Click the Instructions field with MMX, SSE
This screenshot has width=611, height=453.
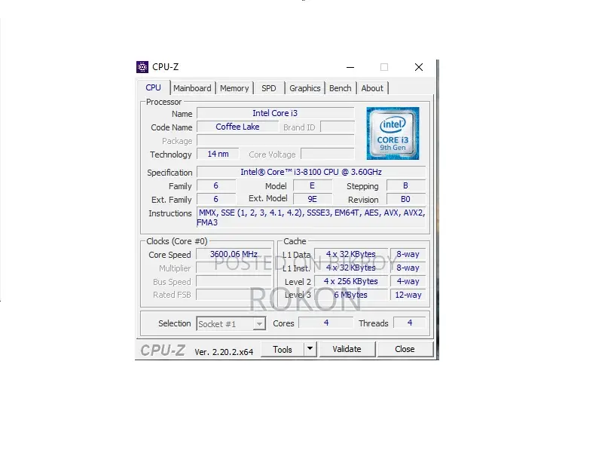pyautogui.click(x=311, y=218)
